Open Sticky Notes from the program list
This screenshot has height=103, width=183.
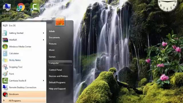coord(24,60)
